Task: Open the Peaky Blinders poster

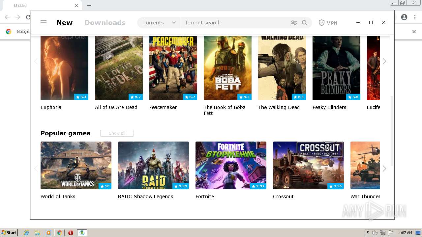Action: (336, 68)
